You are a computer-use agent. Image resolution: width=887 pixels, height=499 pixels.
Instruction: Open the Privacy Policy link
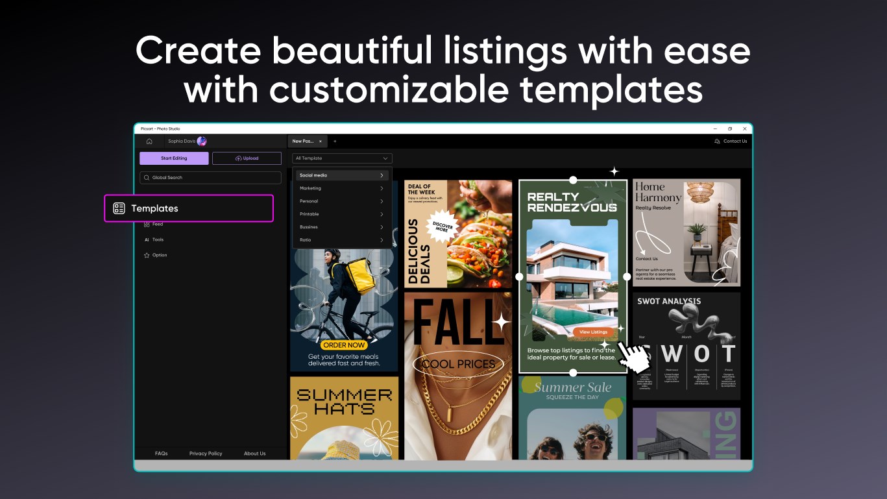coord(205,453)
